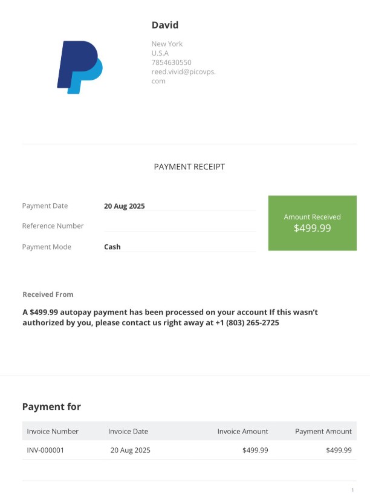The height and width of the screenshot is (494, 370).
Task: Click the Payment Amount column header
Action: [x=323, y=431]
